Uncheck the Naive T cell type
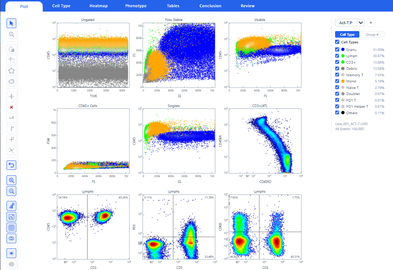The width and height of the screenshot is (393, 270). 337,87
